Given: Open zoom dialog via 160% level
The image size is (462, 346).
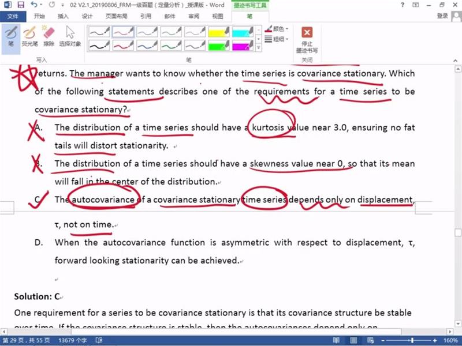Looking at the screenshot, I should click(450, 340).
